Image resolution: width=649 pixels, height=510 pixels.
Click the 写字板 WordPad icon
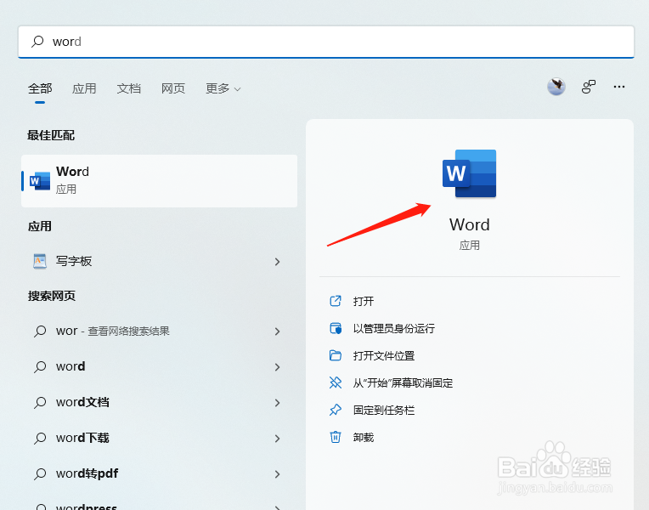(40, 261)
